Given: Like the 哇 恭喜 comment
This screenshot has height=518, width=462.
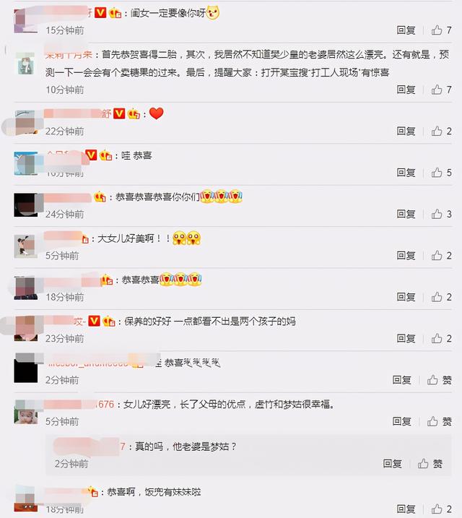Looking at the screenshot, I should click(441, 173).
